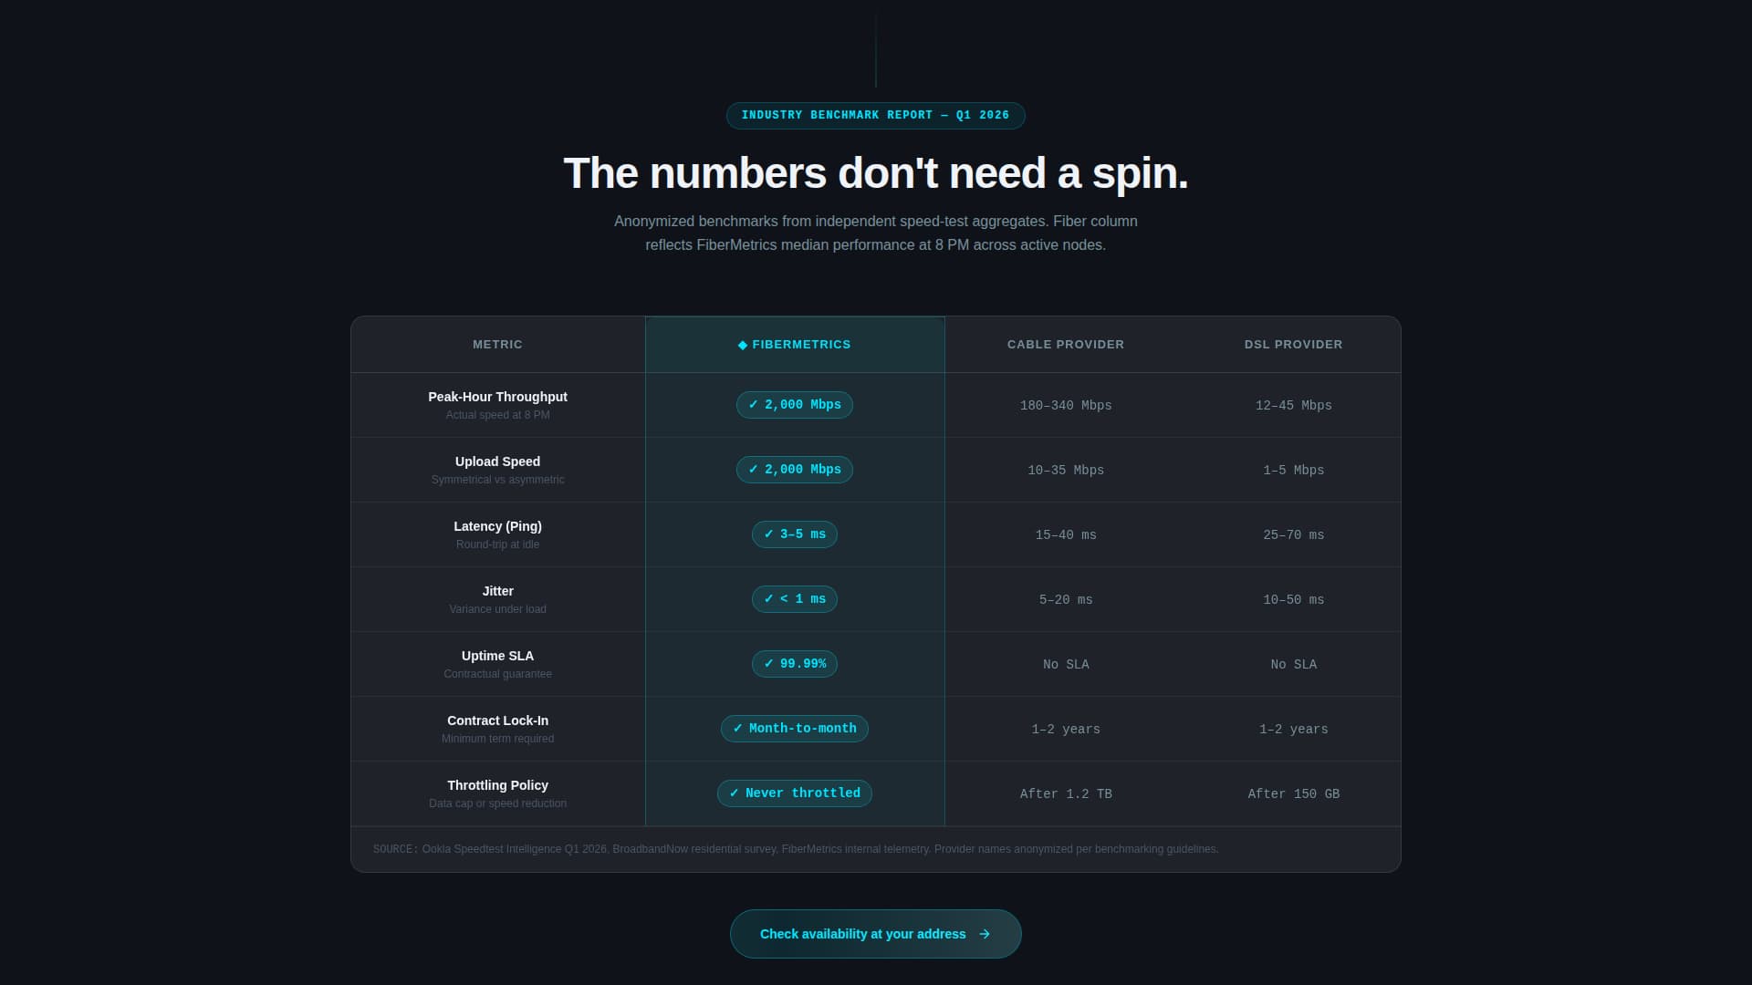Viewport: 1752px width, 985px height.
Task: Select the diamond icon next to FIBERMETRICS
Action: coord(743,345)
